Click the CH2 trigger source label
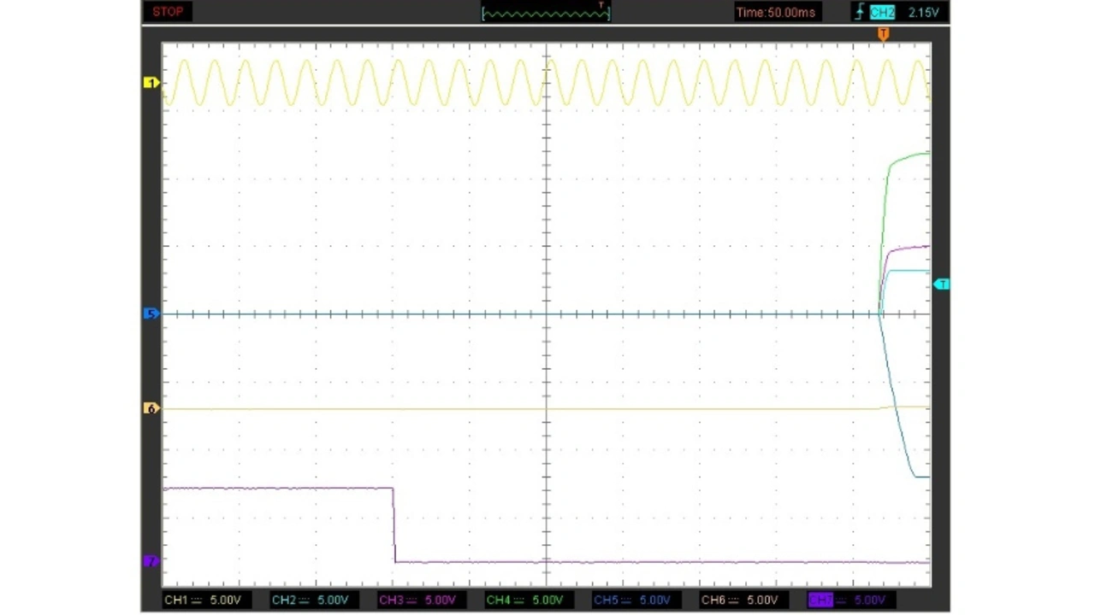Image resolution: width=1095 pixels, height=615 pixels. pos(882,13)
